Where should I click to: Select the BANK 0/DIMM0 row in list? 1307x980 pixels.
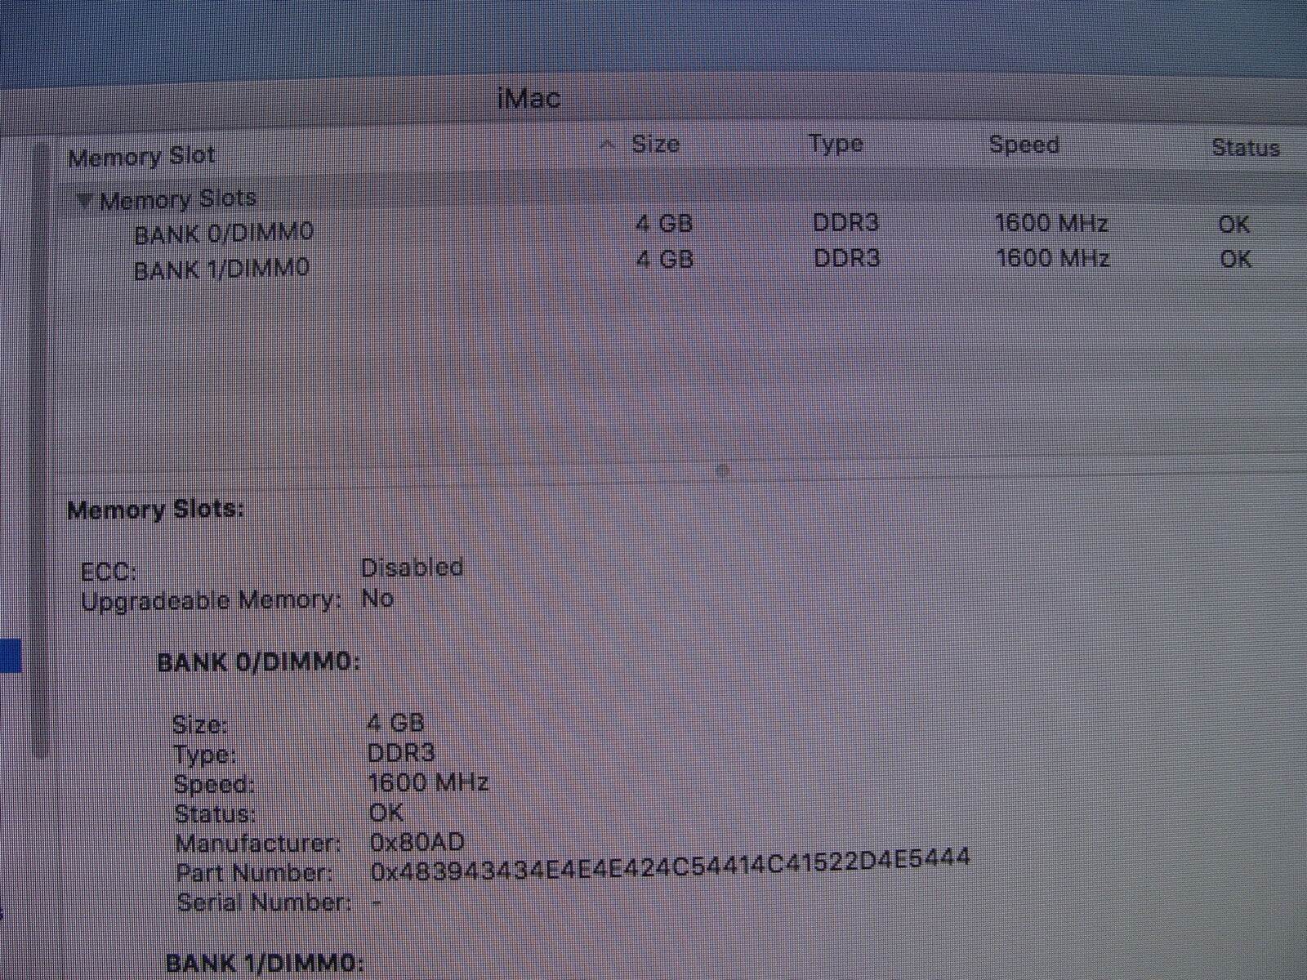(x=223, y=234)
